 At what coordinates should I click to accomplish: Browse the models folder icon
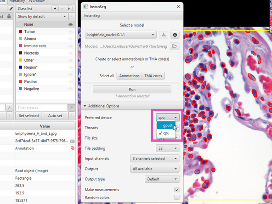174,46
